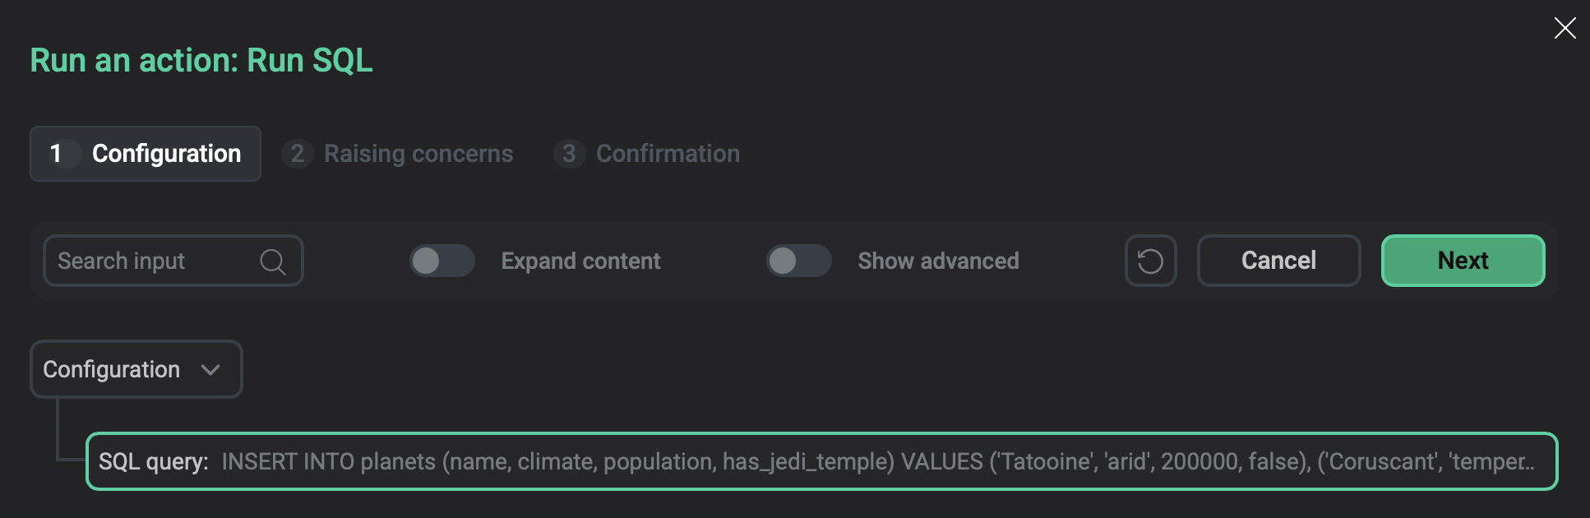Click the circular reset arrow icon
This screenshot has height=518, width=1590.
pos(1150,261)
